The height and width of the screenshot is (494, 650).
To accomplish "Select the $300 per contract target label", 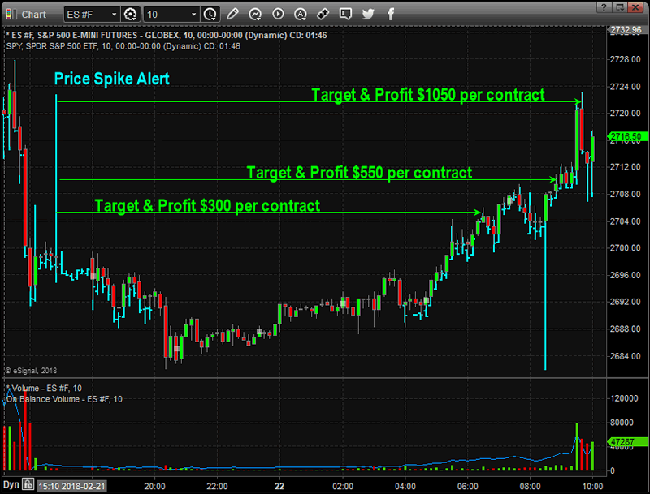I will [207, 205].
